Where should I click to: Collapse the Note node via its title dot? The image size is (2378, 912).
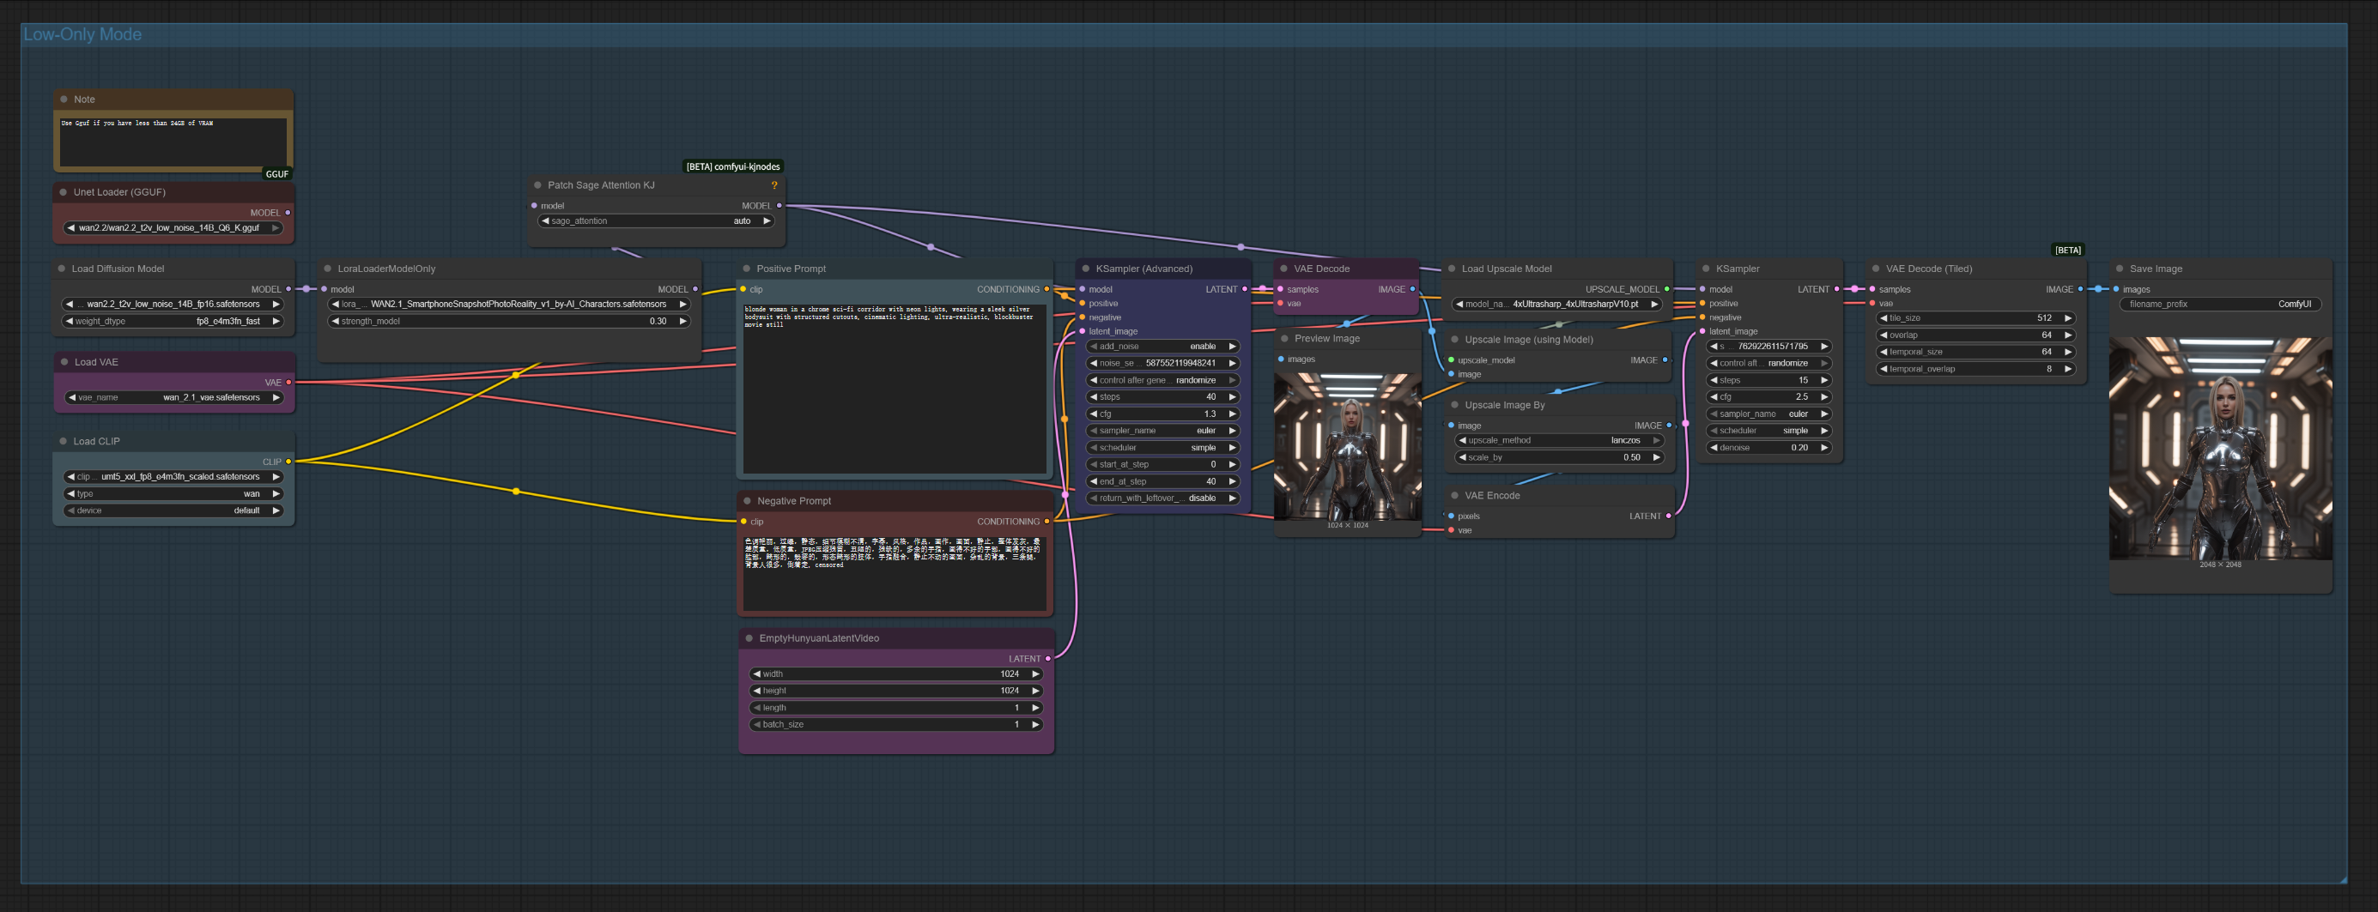pyautogui.click(x=64, y=100)
